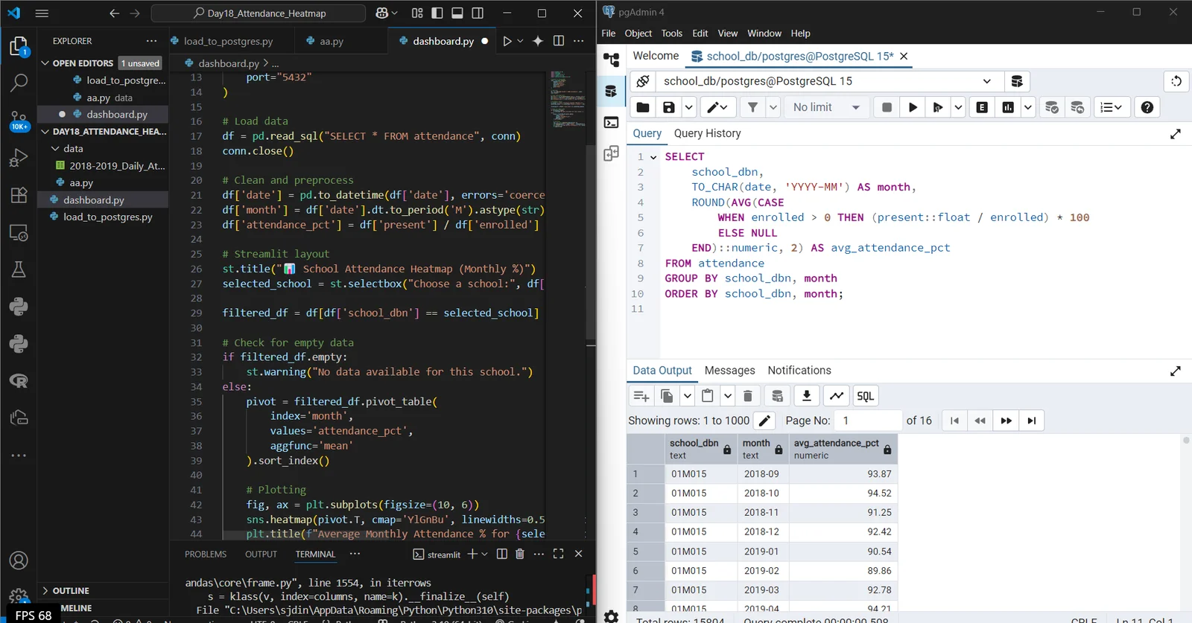Open the graph visualiser in pgAdmin results
The image size is (1192, 623).
coord(837,396)
